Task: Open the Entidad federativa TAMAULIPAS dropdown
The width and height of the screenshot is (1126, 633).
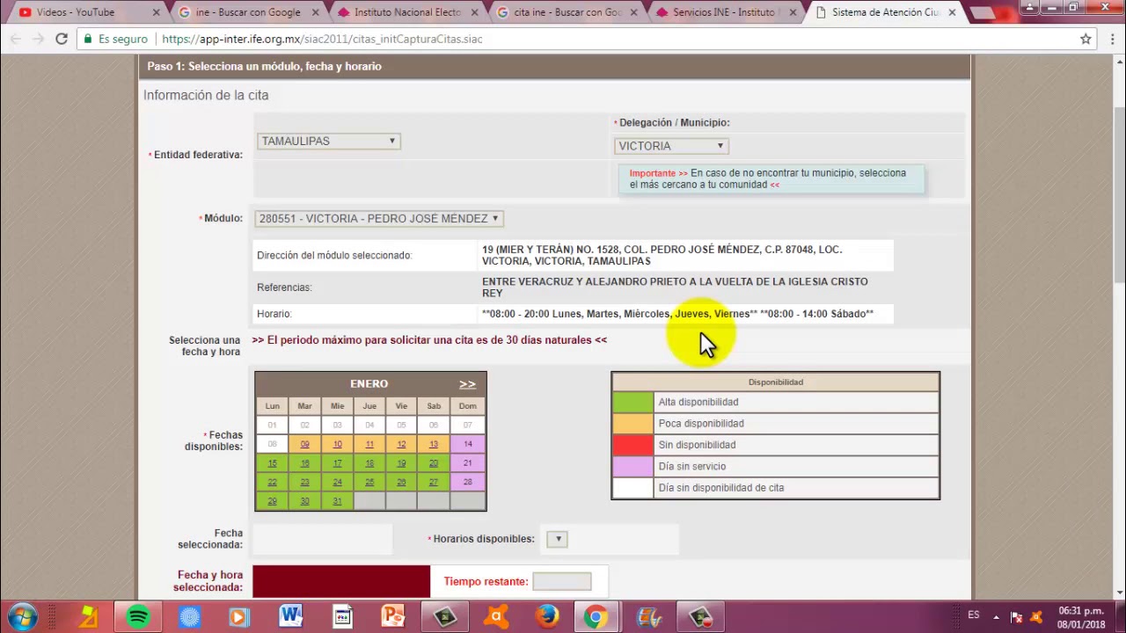Action: 328,141
